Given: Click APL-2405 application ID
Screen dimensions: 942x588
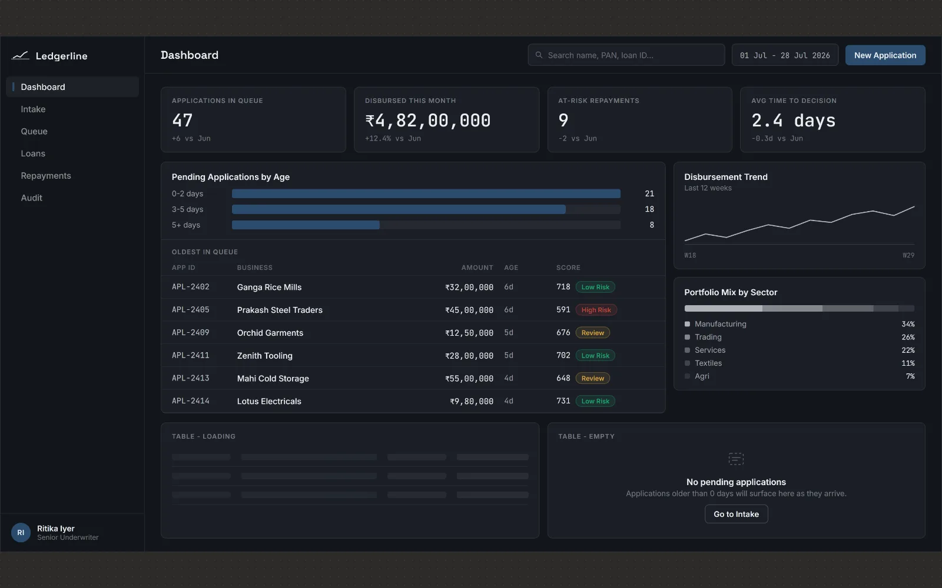Looking at the screenshot, I should coord(190,310).
